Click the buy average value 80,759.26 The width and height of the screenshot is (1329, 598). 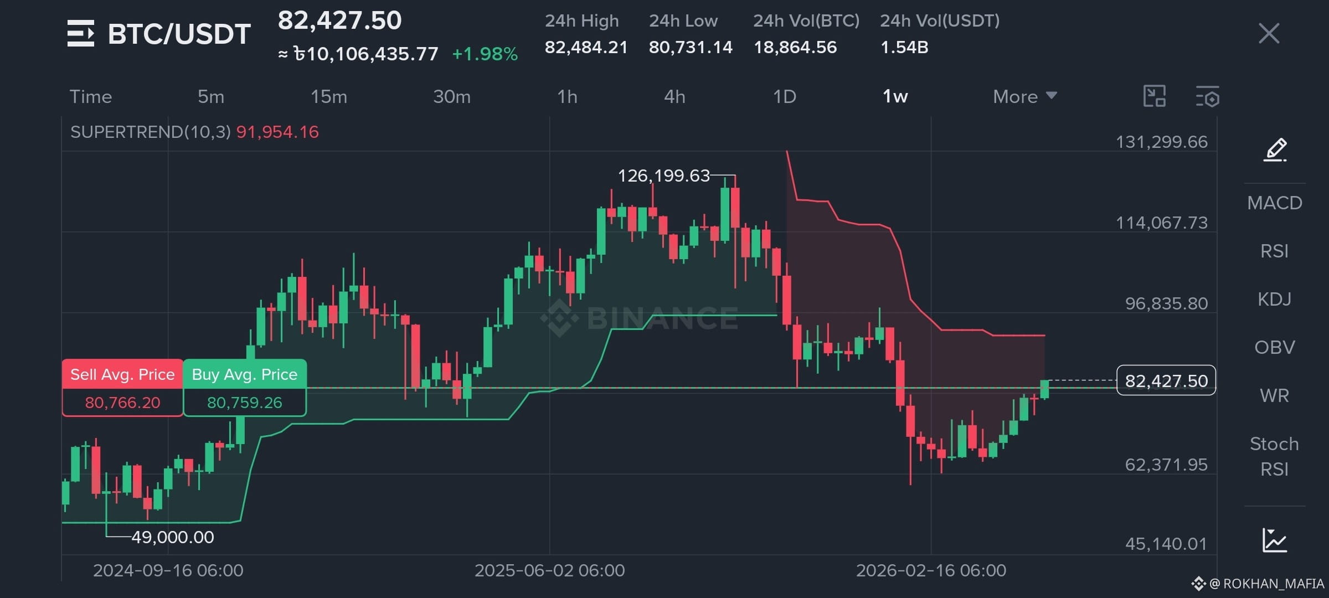coord(244,403)
